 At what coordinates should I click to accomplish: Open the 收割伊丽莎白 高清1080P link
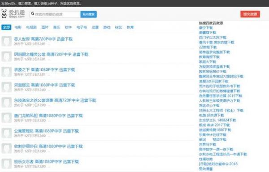[48, 146]
